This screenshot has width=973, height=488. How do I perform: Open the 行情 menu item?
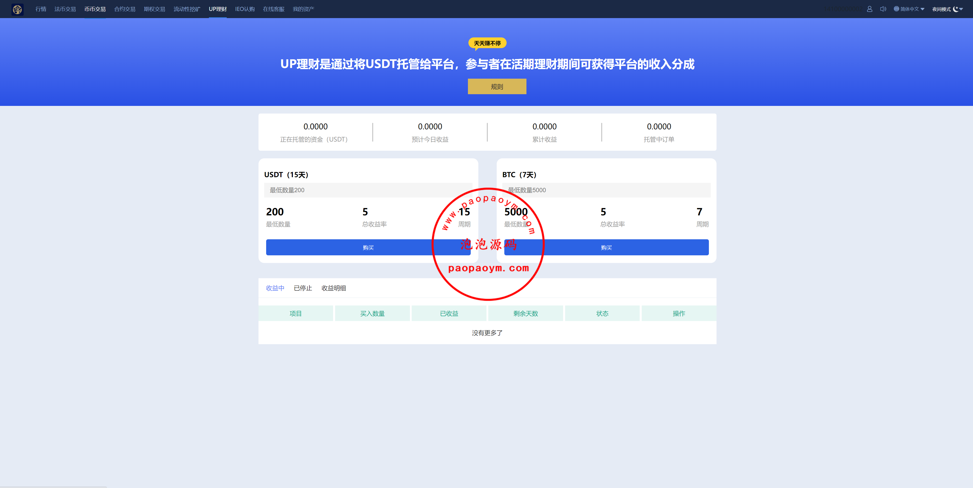click(41, 9)
